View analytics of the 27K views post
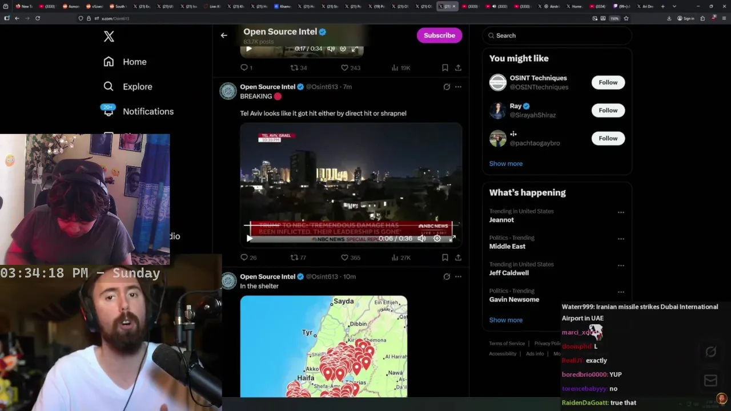 400,257
